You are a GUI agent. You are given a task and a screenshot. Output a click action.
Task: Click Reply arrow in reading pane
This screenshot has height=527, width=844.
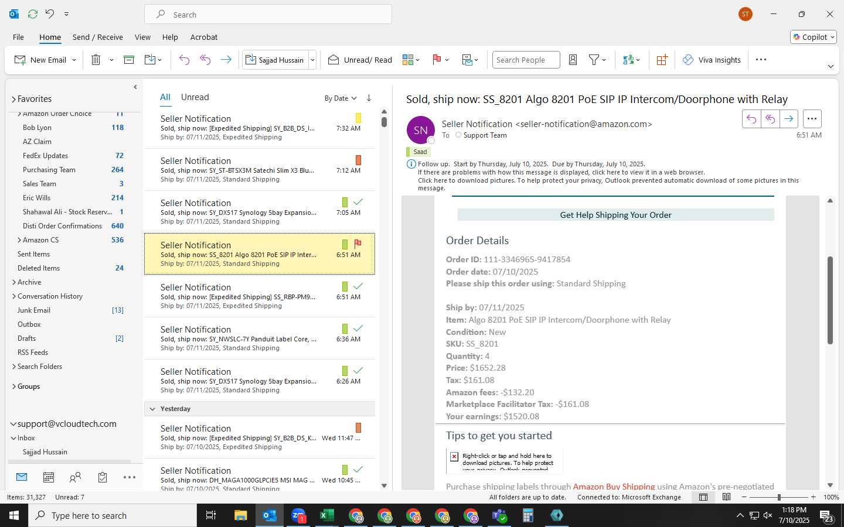(751, 119)
